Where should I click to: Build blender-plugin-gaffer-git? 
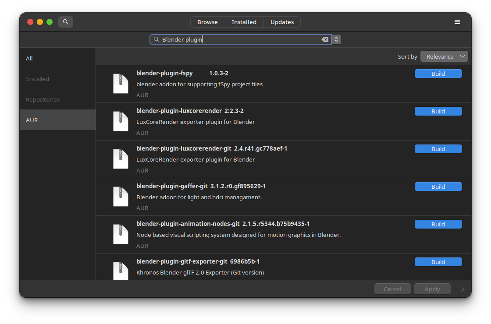pos(438,187)
